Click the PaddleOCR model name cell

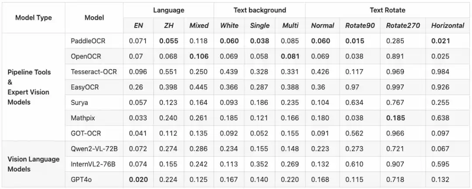[x=88, y=41]
